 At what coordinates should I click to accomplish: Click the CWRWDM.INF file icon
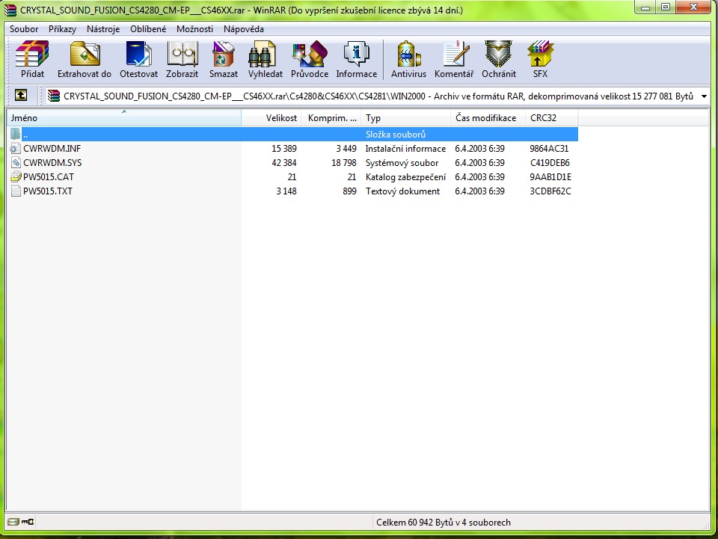[x=16, y=148]
